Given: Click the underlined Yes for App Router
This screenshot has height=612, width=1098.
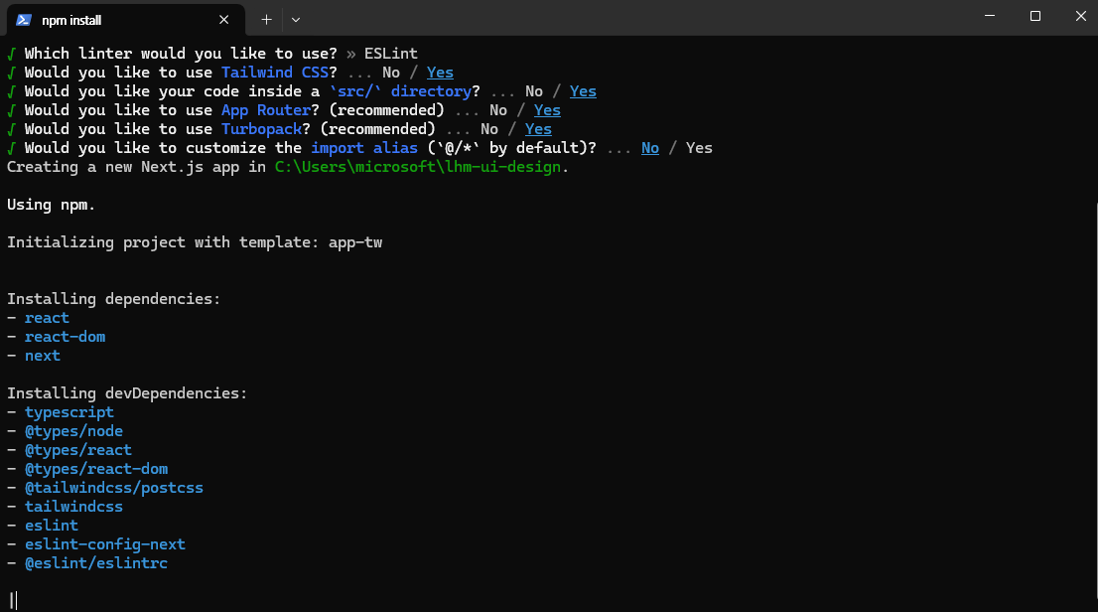Looking at the screenshot, I should (x=547, y=110).
